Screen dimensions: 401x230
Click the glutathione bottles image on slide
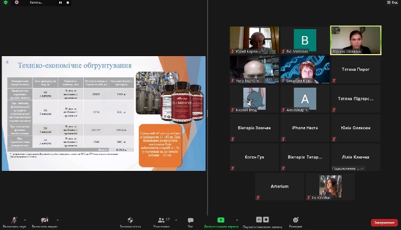tap(182, 102)
